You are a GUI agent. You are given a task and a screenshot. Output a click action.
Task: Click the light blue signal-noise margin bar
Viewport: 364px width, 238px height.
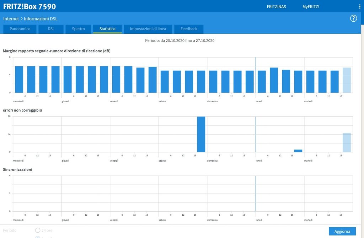[347, 80]
